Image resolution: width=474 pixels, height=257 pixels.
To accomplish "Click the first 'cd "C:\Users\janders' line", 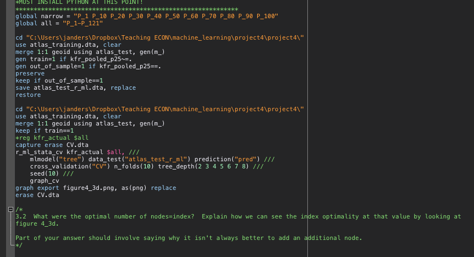I will point(159,38).
